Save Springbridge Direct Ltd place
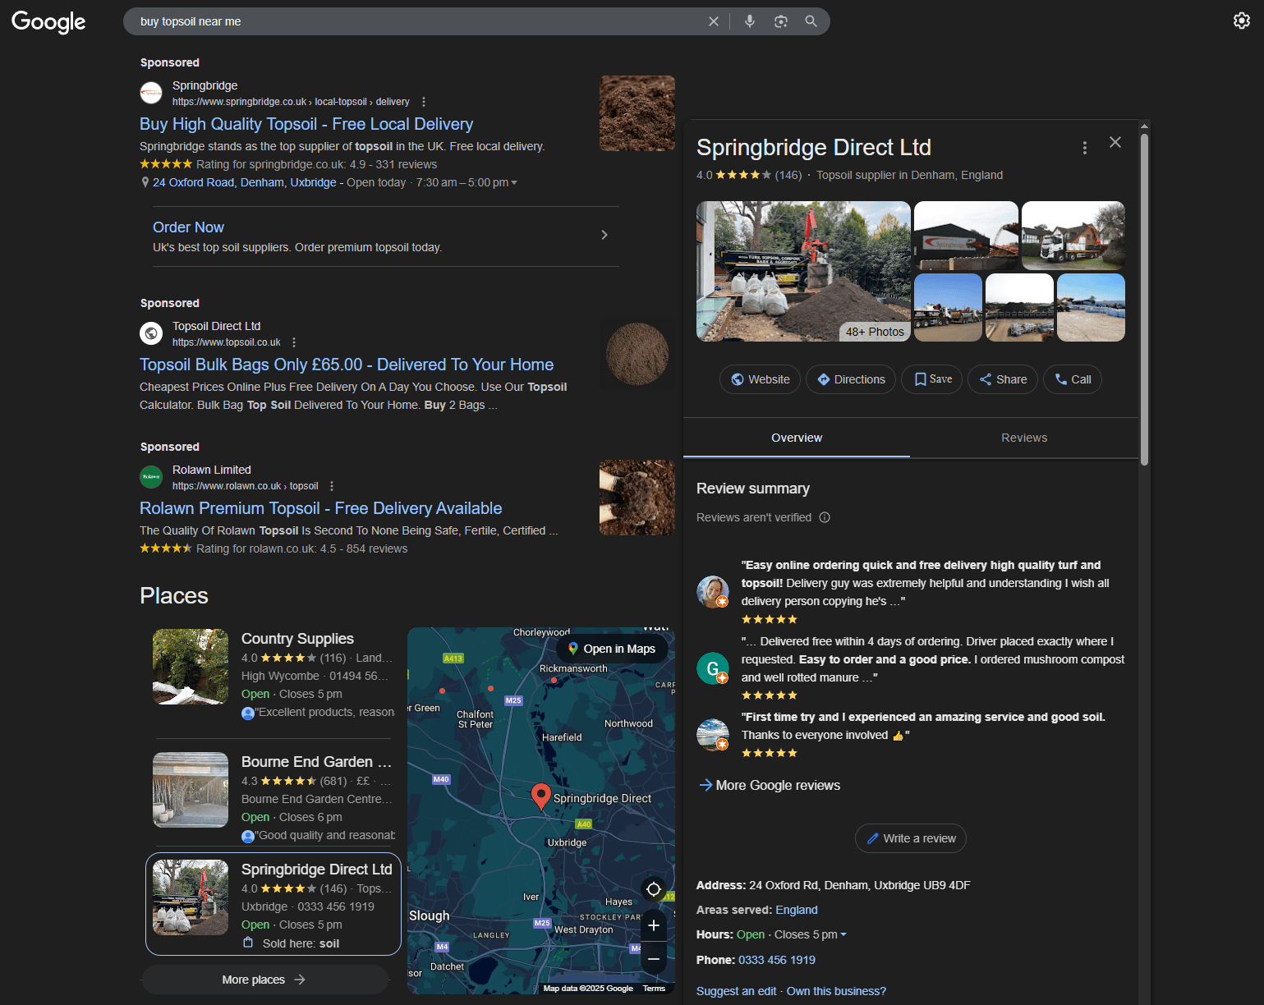The height and width of the screenshot is (1005, 1264). pyautogui.click(x=932, y=379)
